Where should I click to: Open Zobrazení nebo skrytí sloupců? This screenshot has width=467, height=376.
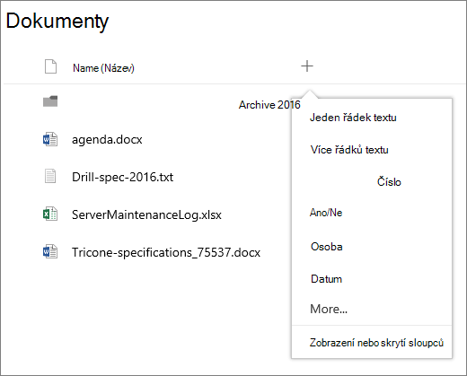376,343
